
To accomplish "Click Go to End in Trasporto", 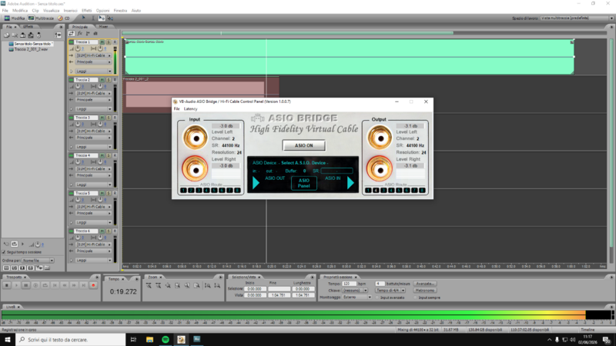I will (84, 285).
